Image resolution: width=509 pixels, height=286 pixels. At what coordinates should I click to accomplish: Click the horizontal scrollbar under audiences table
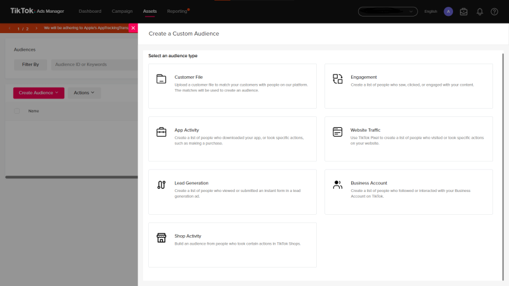pyautogui.click(x=71, y=177)
